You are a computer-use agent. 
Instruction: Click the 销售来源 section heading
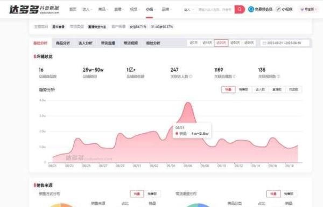point(45,185)
